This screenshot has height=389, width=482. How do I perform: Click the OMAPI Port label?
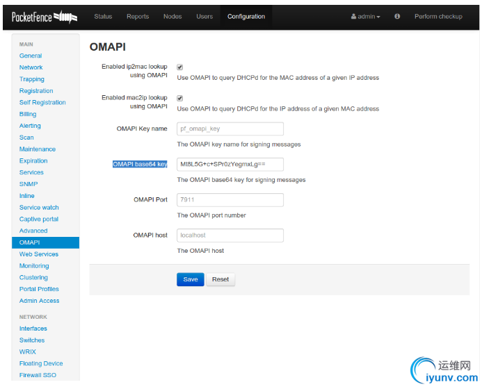pos(150,199)
